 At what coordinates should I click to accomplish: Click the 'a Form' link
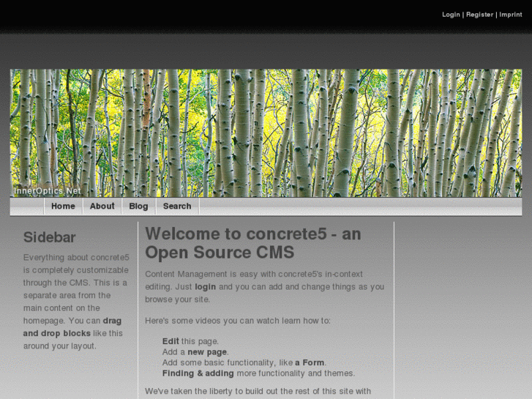coord(310,362)
